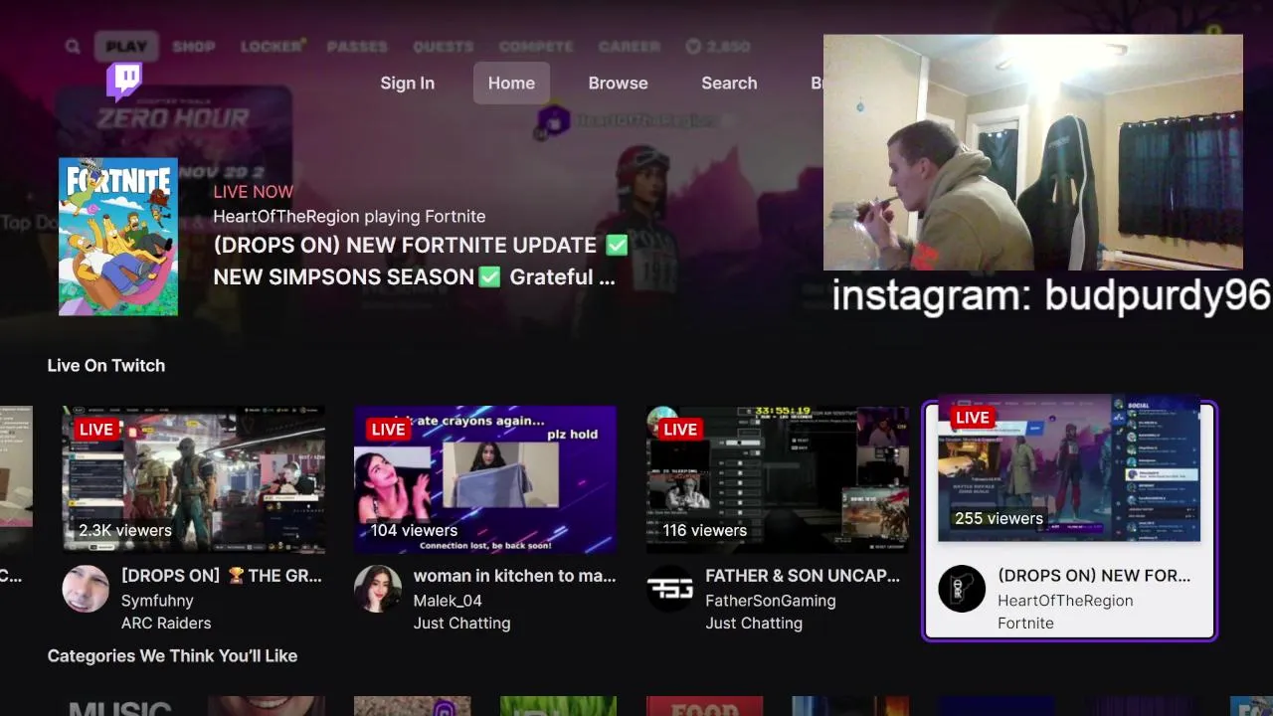The width and height of the screenshot is (1273, 716).
Task: Click Symfuhny's avatar icon
Action: tap(86, 589)
